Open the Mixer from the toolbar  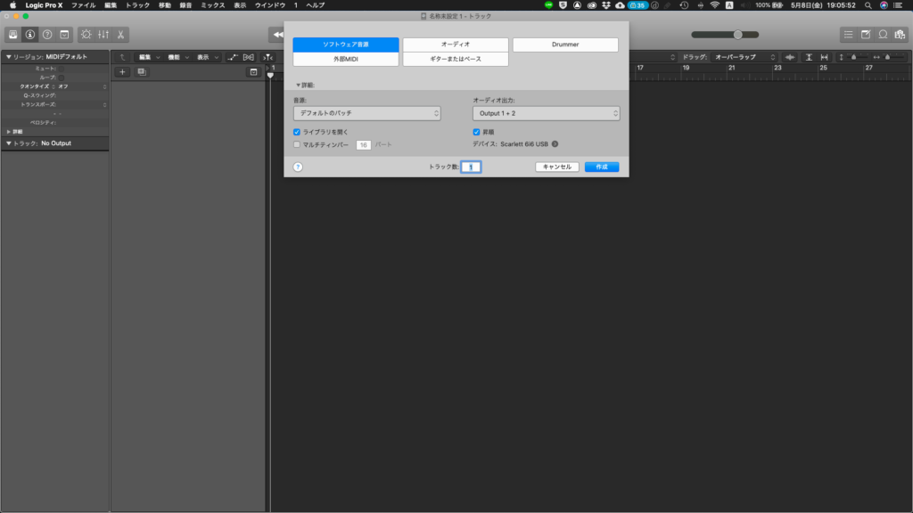103,35
